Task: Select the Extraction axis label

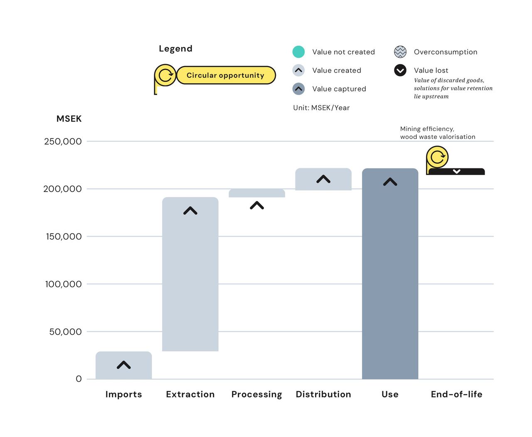Action: (190, 394)
